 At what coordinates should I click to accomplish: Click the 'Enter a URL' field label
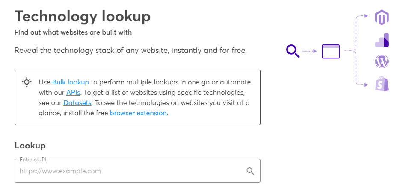point(34,160)
